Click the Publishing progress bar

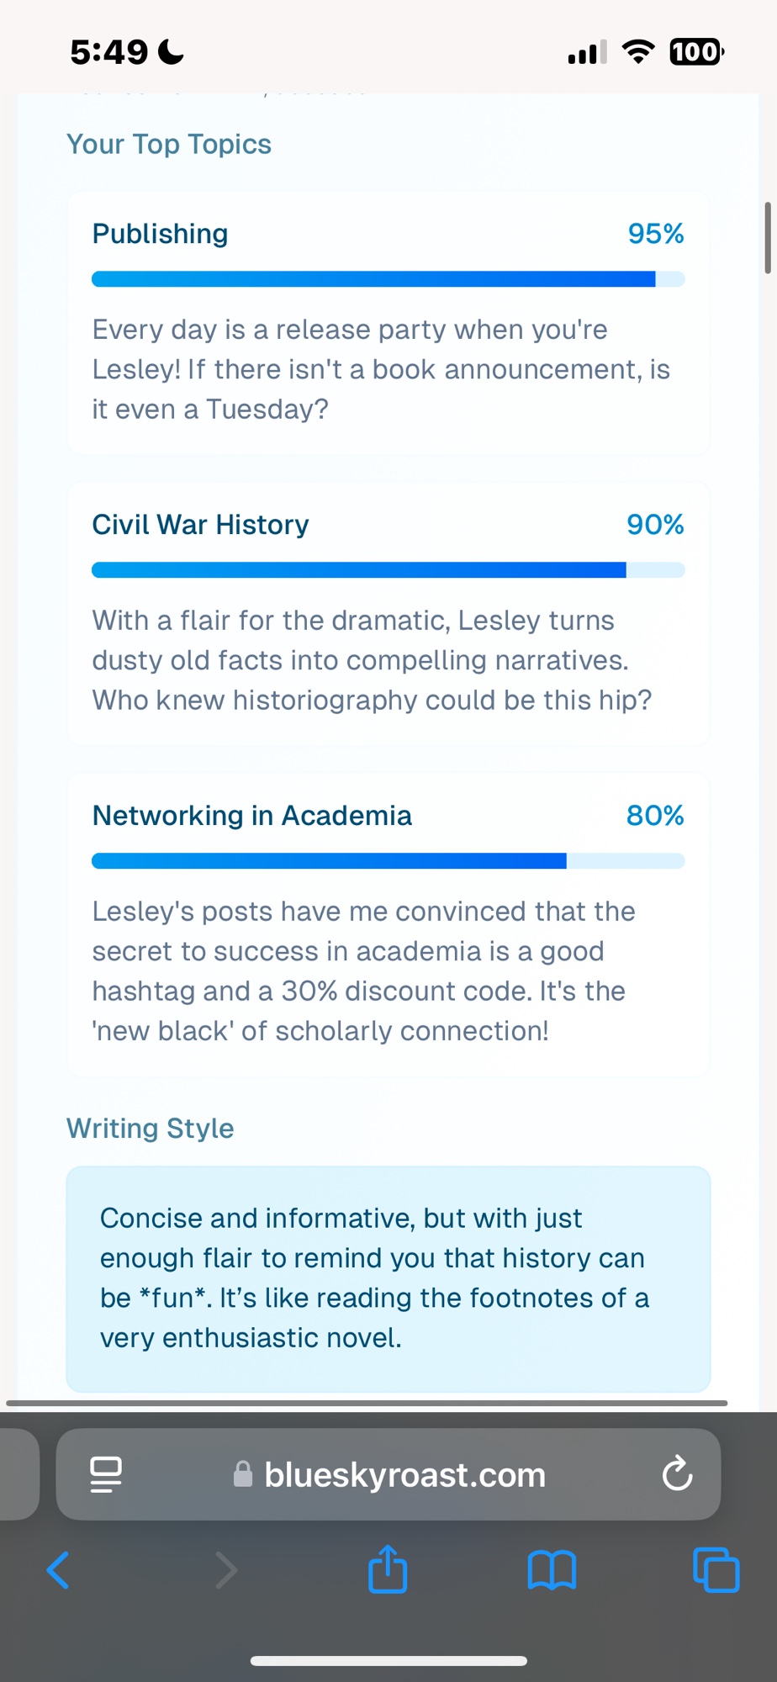[x=388, y=279]
